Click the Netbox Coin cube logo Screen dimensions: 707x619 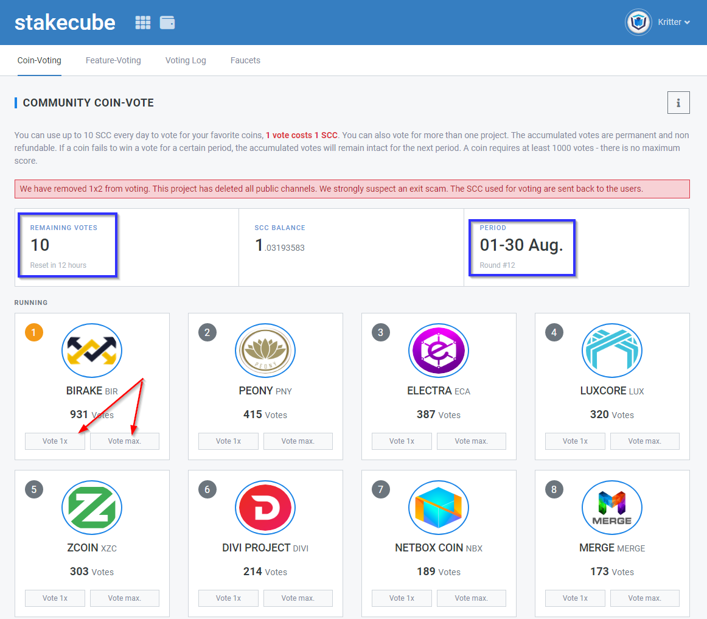pos(439,508)
